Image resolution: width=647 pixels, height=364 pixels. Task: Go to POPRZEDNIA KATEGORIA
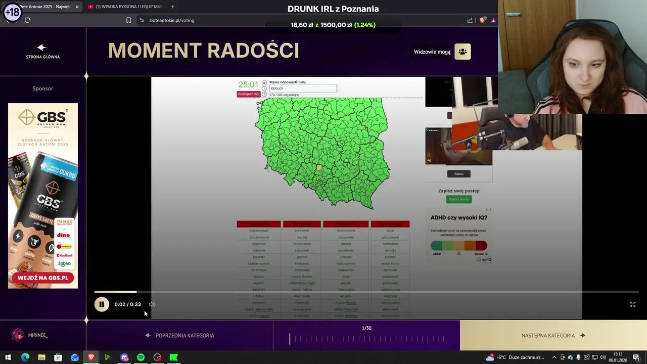click(179, 335)
